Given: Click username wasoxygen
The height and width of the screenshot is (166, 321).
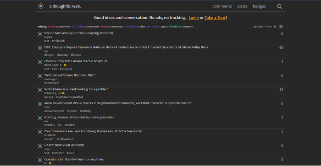Looking at the screenshot, I should 51,79.
